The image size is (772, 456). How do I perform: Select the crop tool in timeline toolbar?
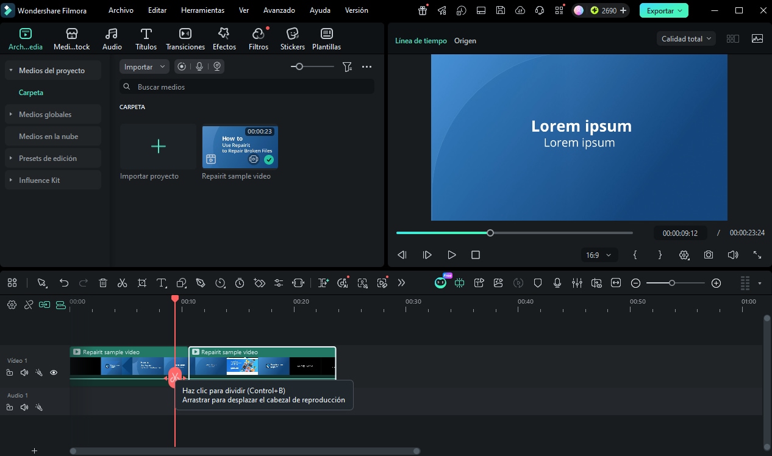pos(142,283)
